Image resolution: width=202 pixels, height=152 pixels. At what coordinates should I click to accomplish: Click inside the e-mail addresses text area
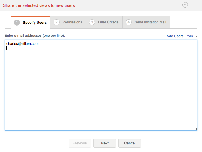tap(101, 87)
